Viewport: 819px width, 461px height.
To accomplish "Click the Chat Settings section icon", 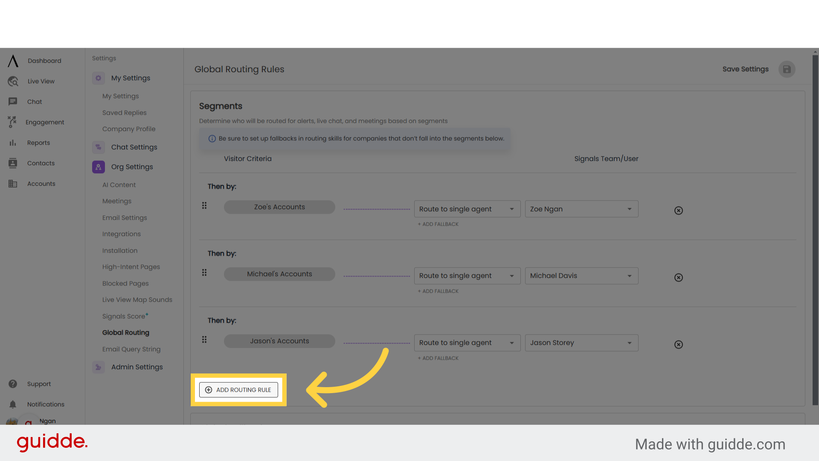I will pos(99,147).
